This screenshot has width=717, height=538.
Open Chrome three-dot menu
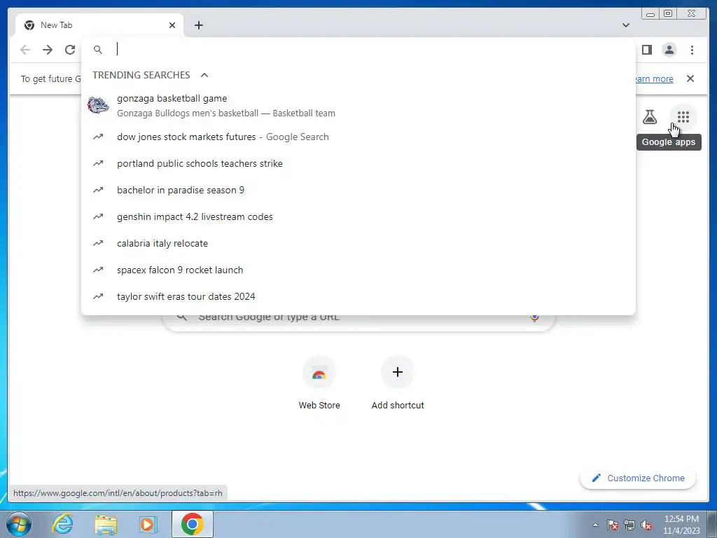692,50
